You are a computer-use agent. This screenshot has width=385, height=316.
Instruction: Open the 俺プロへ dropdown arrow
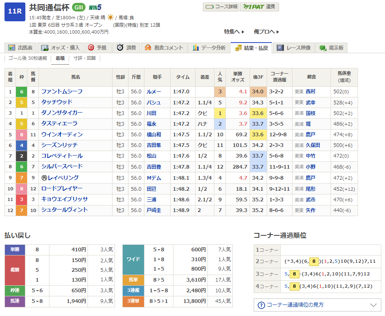coord(277,32)
